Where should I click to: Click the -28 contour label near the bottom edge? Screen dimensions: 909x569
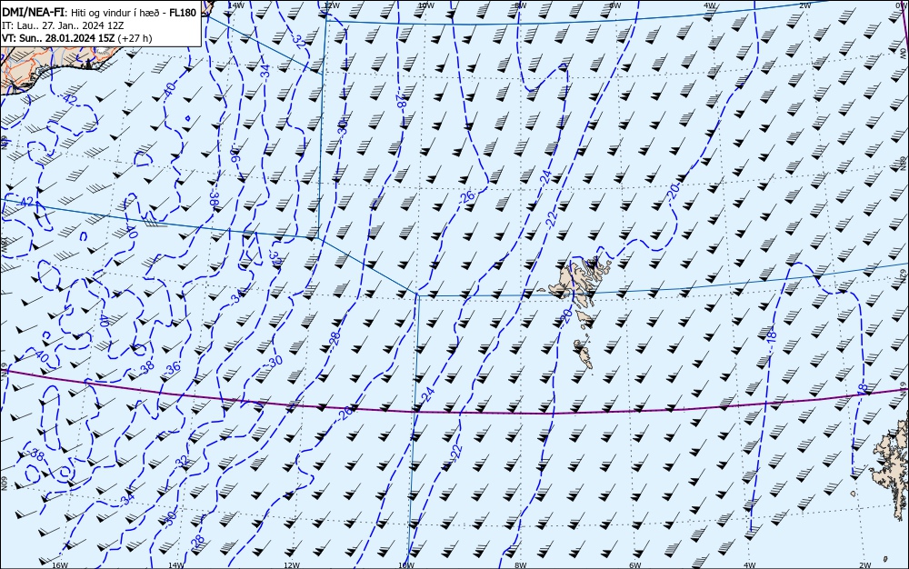[x=197, y=541]
